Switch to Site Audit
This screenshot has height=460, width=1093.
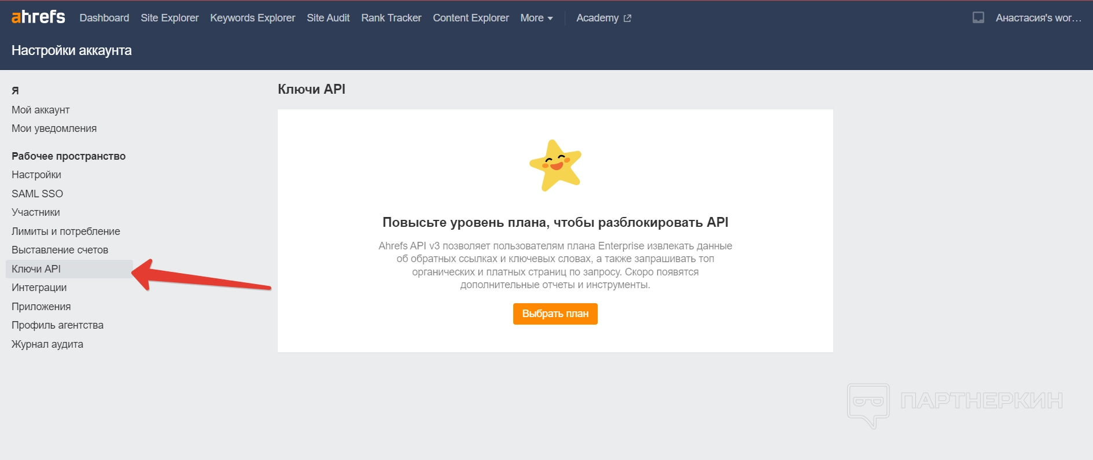pyautogui.click(x=328, y=18)
